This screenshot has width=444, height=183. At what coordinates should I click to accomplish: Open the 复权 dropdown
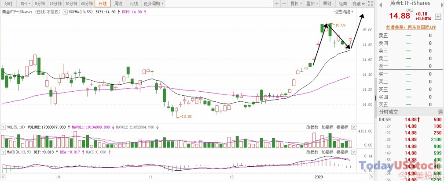click(x=296, y=4)
